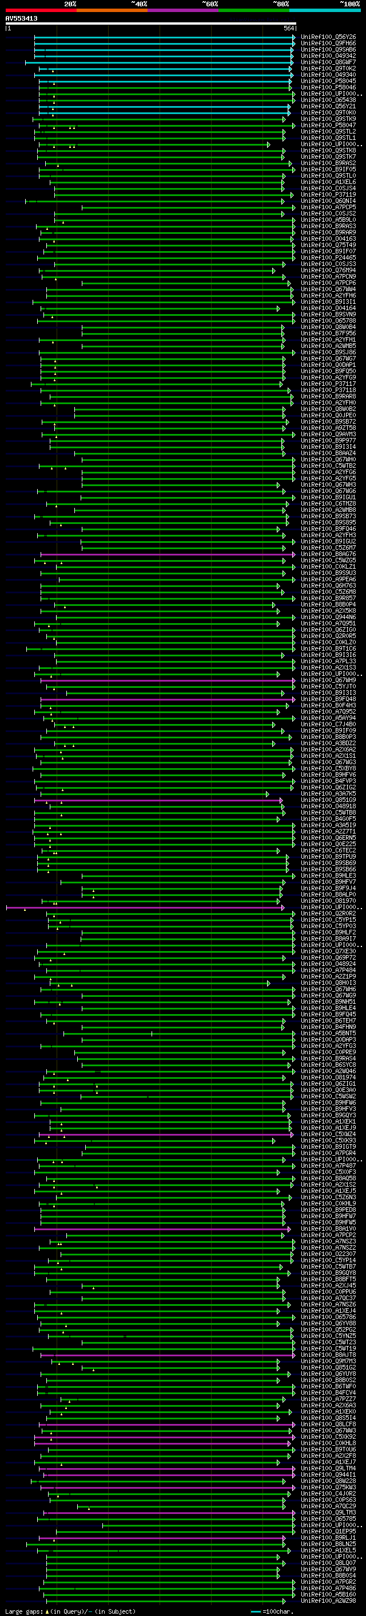The width and height of the screenshot is (366, 1616).
Task: Select hit UniRef100_B9T0U6
Action: [x=328, y=1450]
